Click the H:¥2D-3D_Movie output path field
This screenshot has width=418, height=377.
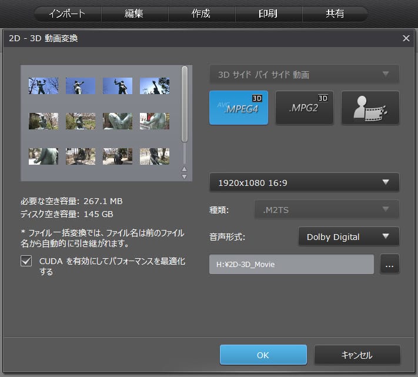pos(291,265)
